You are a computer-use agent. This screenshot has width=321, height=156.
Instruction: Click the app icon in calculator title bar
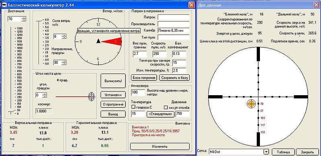(x=4, y=5)
